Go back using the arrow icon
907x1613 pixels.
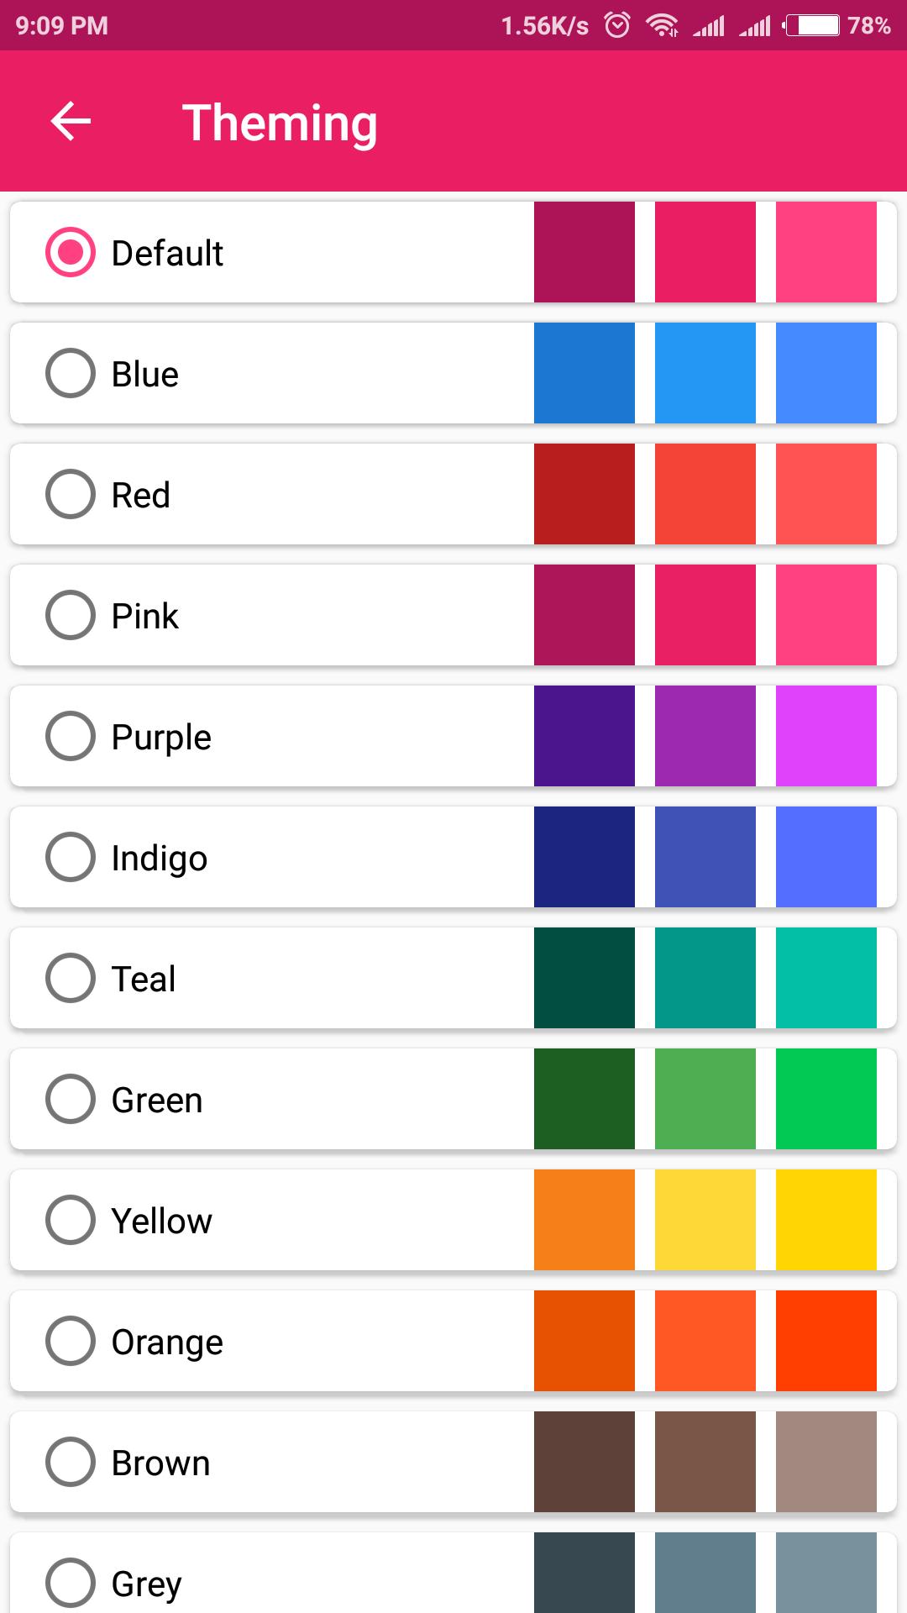[71, 122]
